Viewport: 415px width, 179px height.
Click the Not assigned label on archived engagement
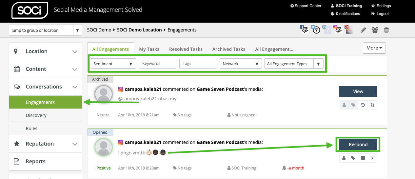pyautogui.click(x=241, y=115)
